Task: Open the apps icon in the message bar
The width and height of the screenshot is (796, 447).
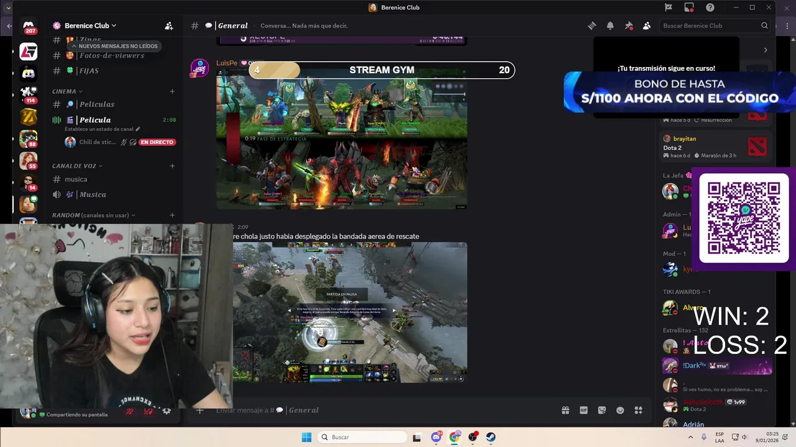Action: (638, 410)
